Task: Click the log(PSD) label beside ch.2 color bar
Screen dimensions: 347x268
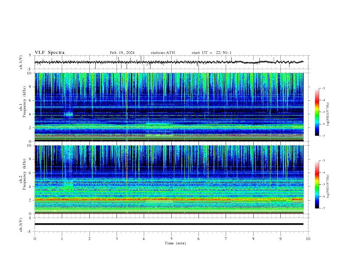Action: coord(328,187)
